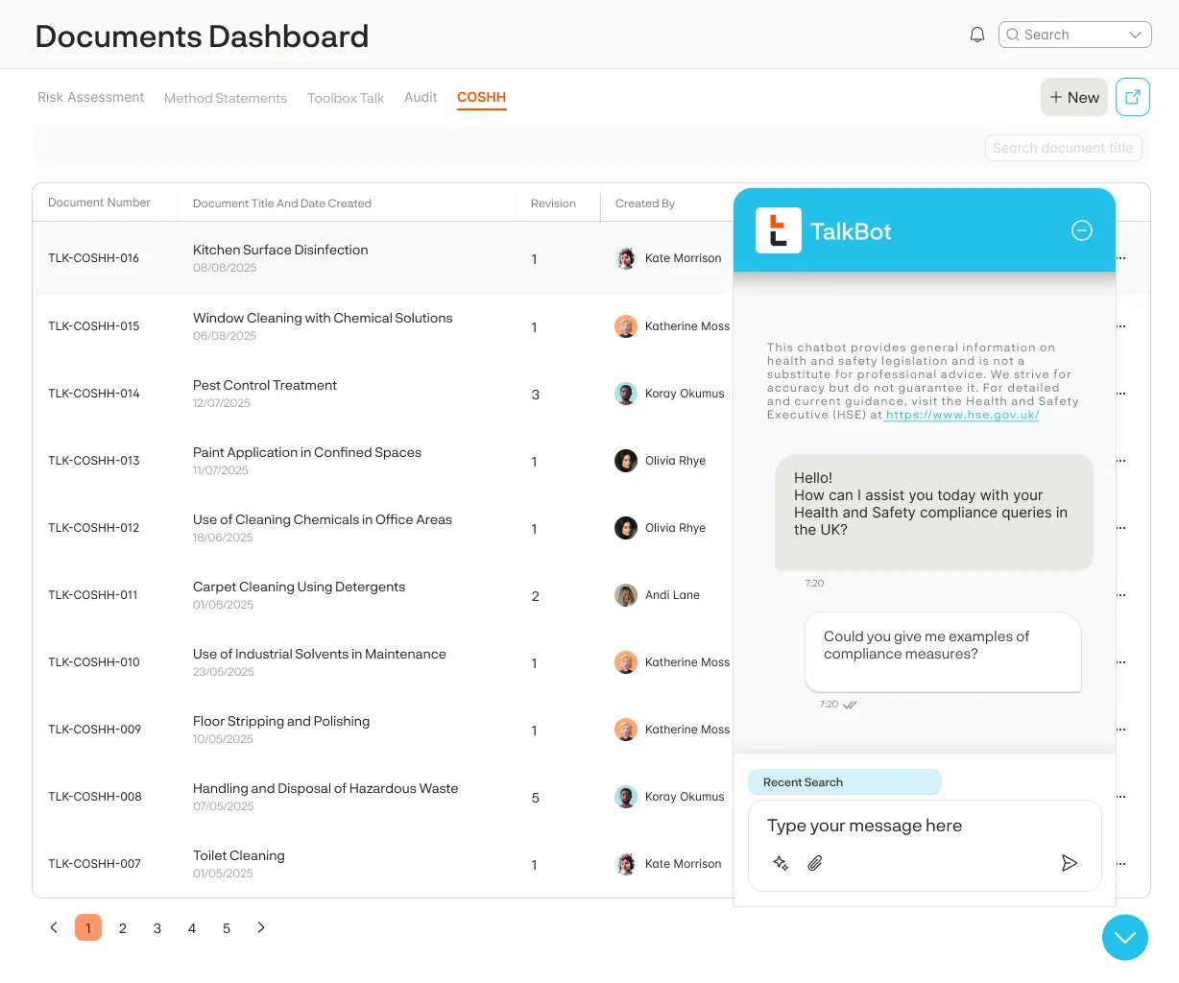Click the Created By column header

(x=645, y=204)
